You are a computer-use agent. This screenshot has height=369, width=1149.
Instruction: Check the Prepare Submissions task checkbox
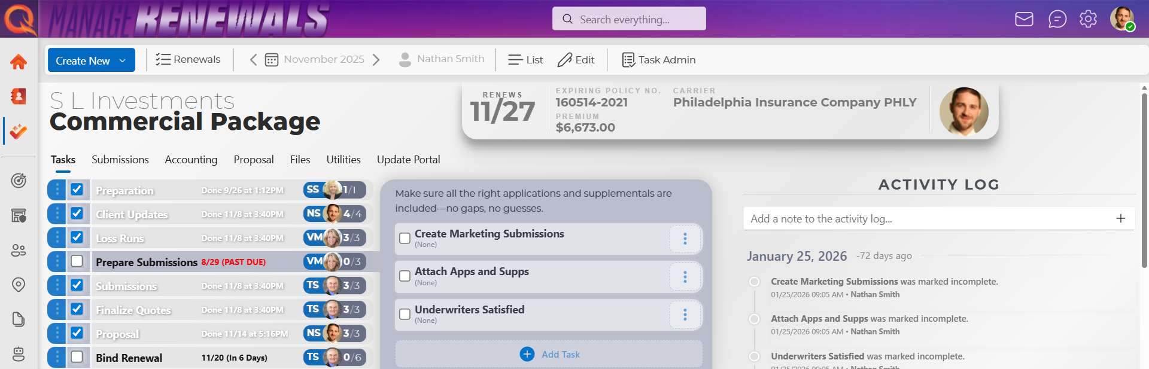click(77, 261)
